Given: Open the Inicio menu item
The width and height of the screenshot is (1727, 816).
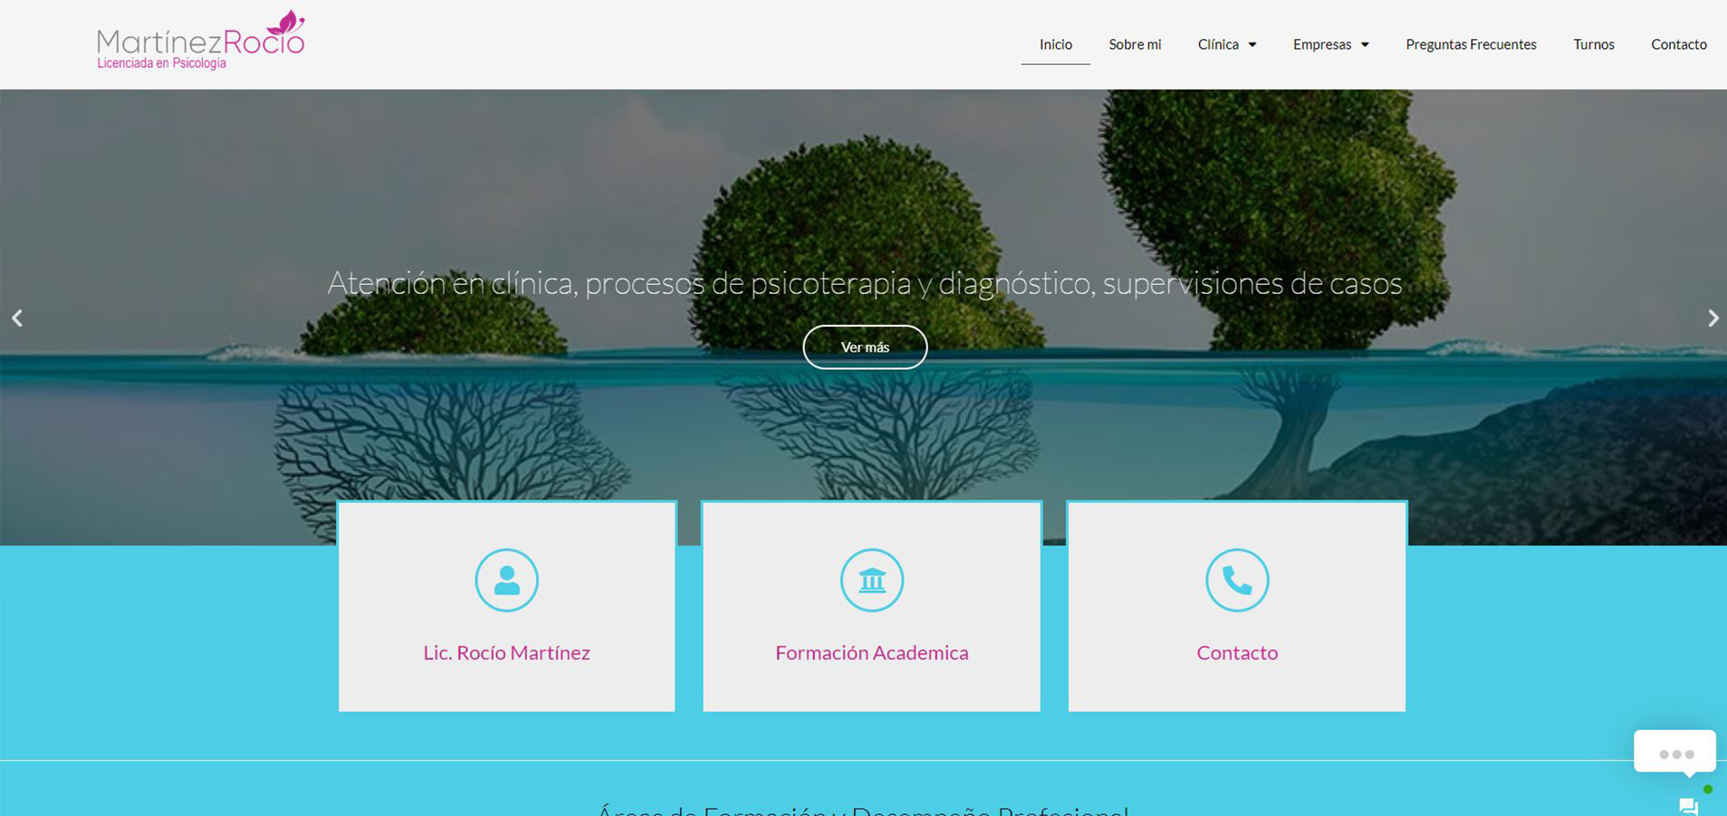Looking at the screenshot, I should coord(1055,44).
